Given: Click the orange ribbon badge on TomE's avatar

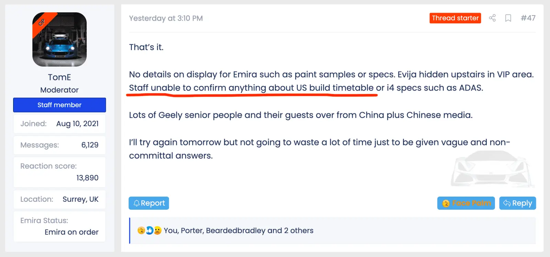Looking at the screenshot, I should pos(42,23).
